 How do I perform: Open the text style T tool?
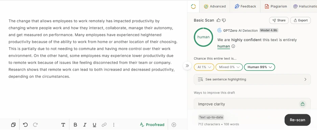point(63,125)
